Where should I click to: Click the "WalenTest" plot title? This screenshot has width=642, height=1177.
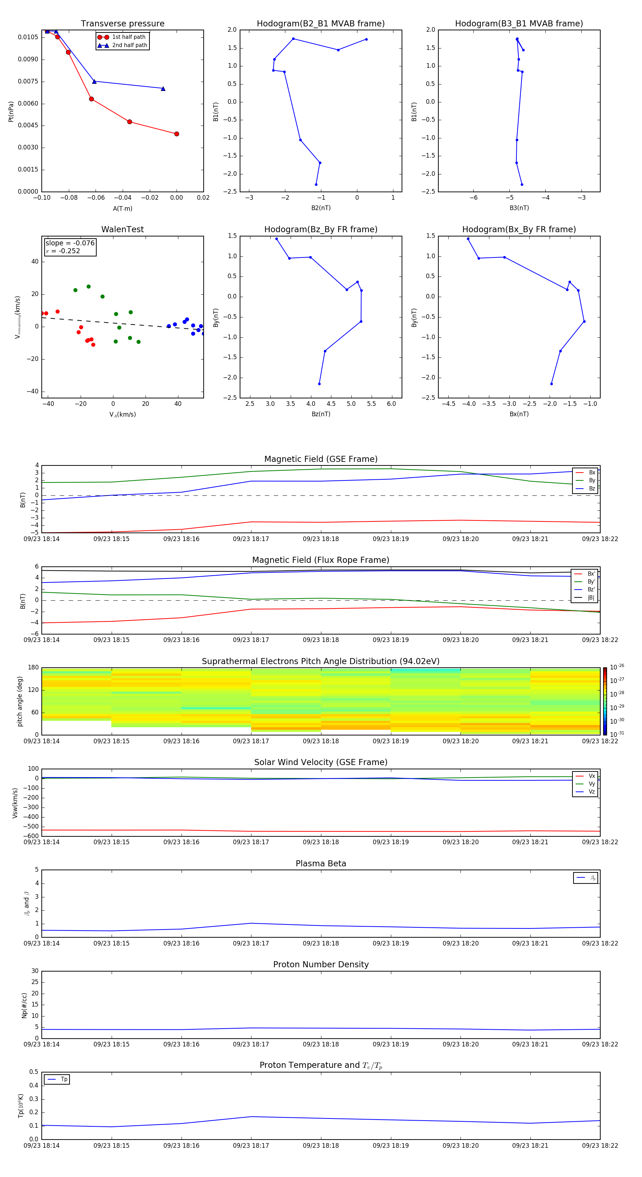(x=122, y=229)
